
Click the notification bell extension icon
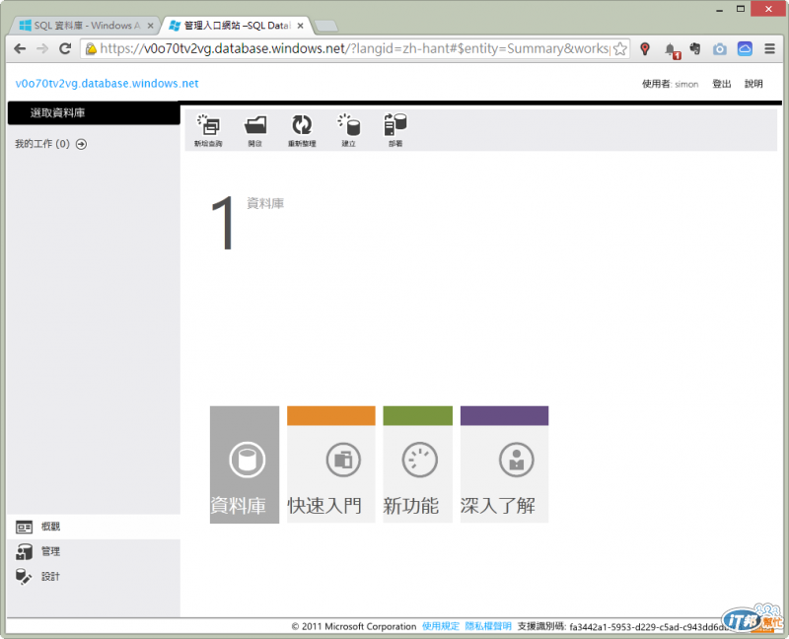point(671,50)
